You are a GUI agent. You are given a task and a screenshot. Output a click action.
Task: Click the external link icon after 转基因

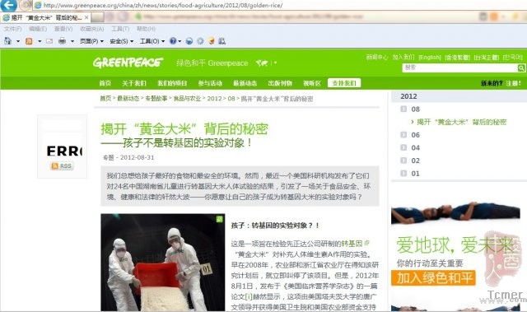366,243
